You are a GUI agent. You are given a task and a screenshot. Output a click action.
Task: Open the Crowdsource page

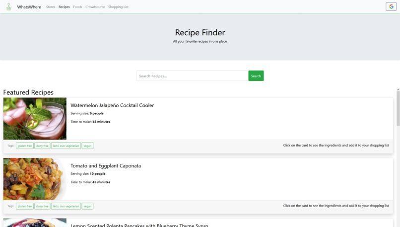coord(95,7)
